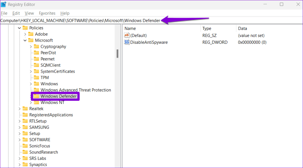Open the Favorites menu
Screen dimensions: 303x168
click(x=47, y=13)
